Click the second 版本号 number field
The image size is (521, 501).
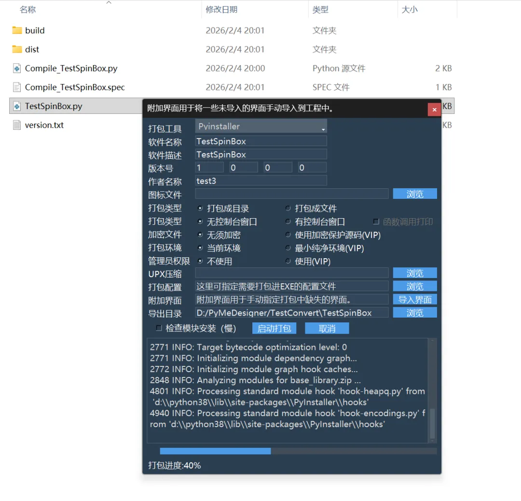point(244,167)
